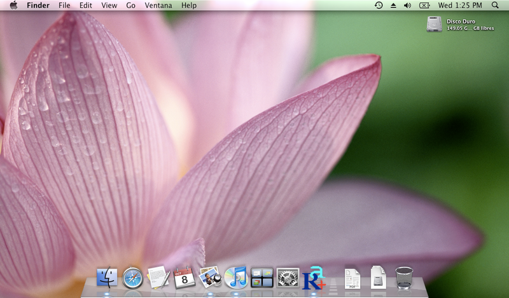Open the Help menu

coord(189,5)
